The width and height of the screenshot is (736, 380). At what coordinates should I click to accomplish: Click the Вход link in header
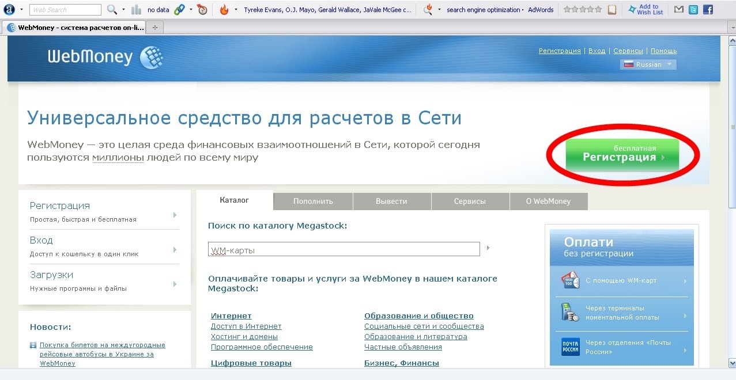click(x=597, y=51)
